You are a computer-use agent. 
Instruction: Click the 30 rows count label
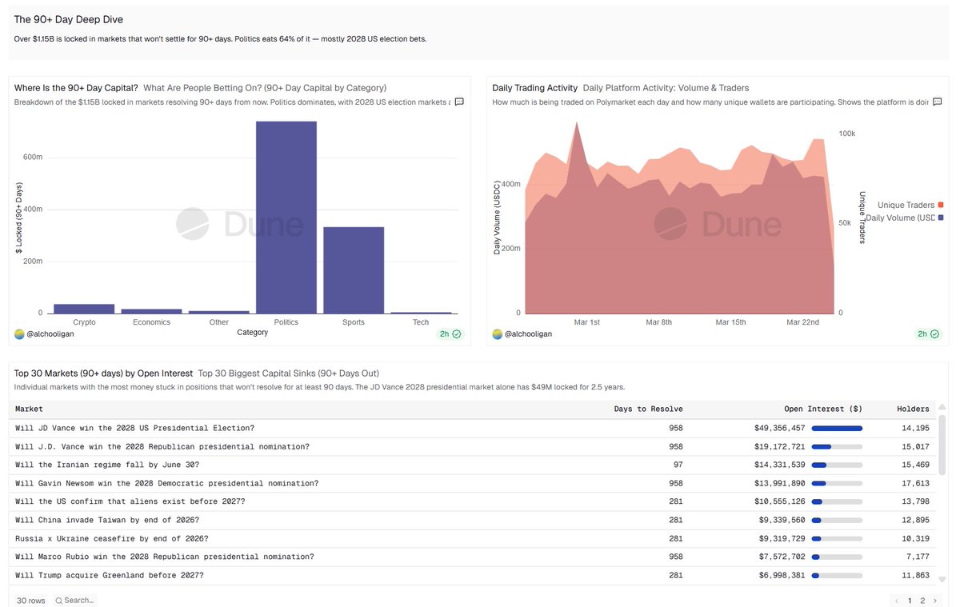pos(31,601)
